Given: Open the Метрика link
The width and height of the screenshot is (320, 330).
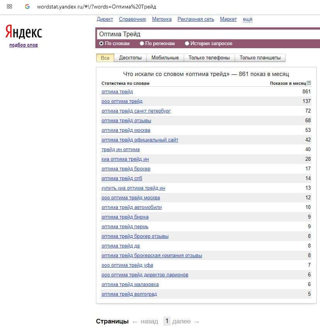Looking at the screenshot, I should (162, 19).
